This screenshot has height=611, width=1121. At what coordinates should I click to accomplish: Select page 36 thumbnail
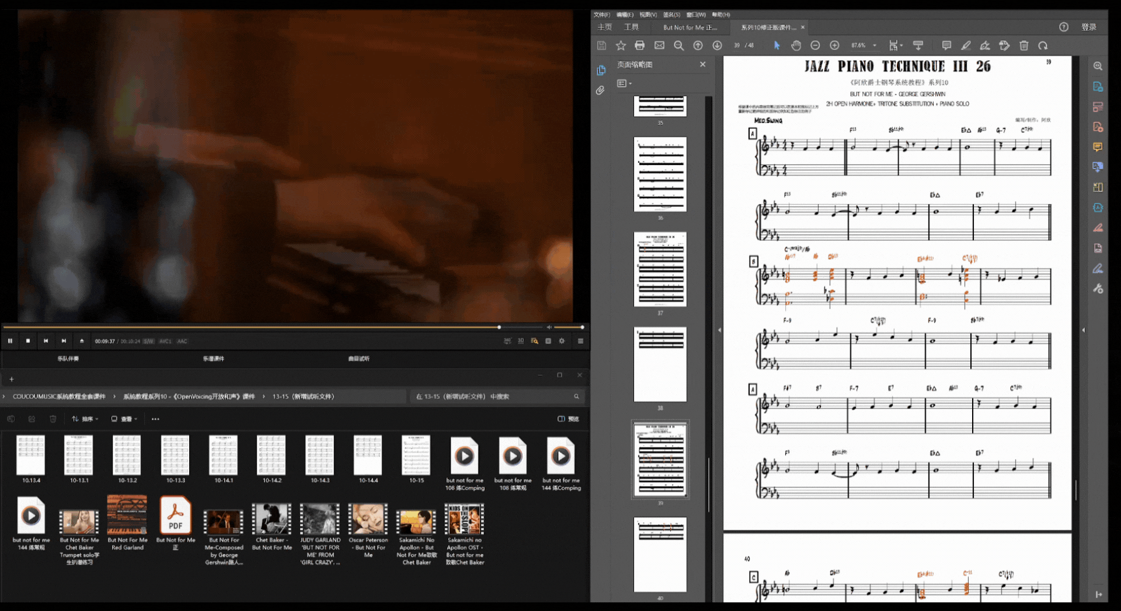[x=660, y=174]
